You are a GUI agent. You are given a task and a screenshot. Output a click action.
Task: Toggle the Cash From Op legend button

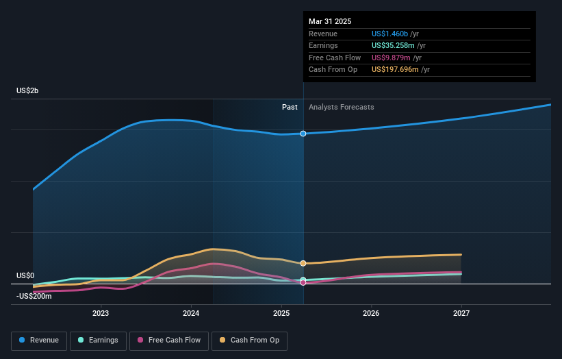[249, 341]
